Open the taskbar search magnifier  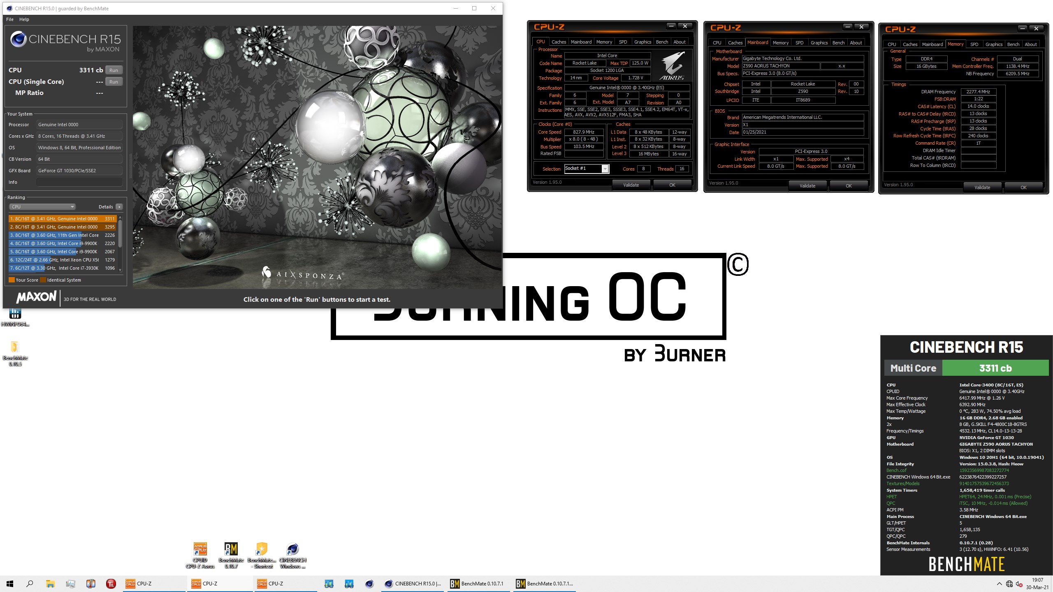coord(30,584)
